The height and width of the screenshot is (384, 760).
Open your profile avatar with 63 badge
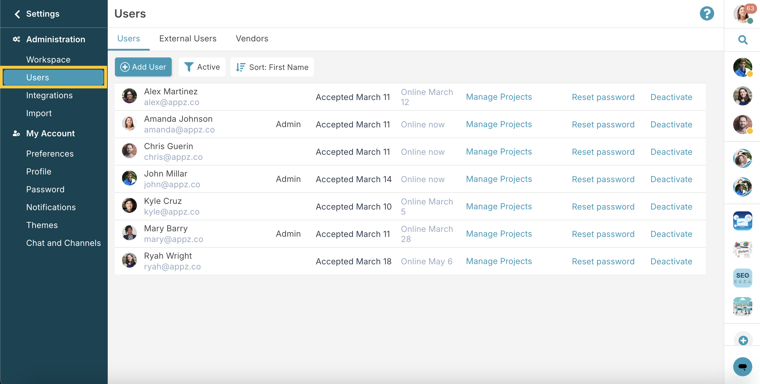coord(743,14)
